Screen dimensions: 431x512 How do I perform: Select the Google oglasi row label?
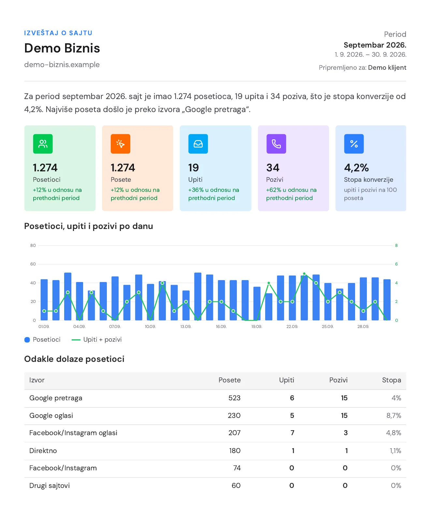[x=51, y=416]
